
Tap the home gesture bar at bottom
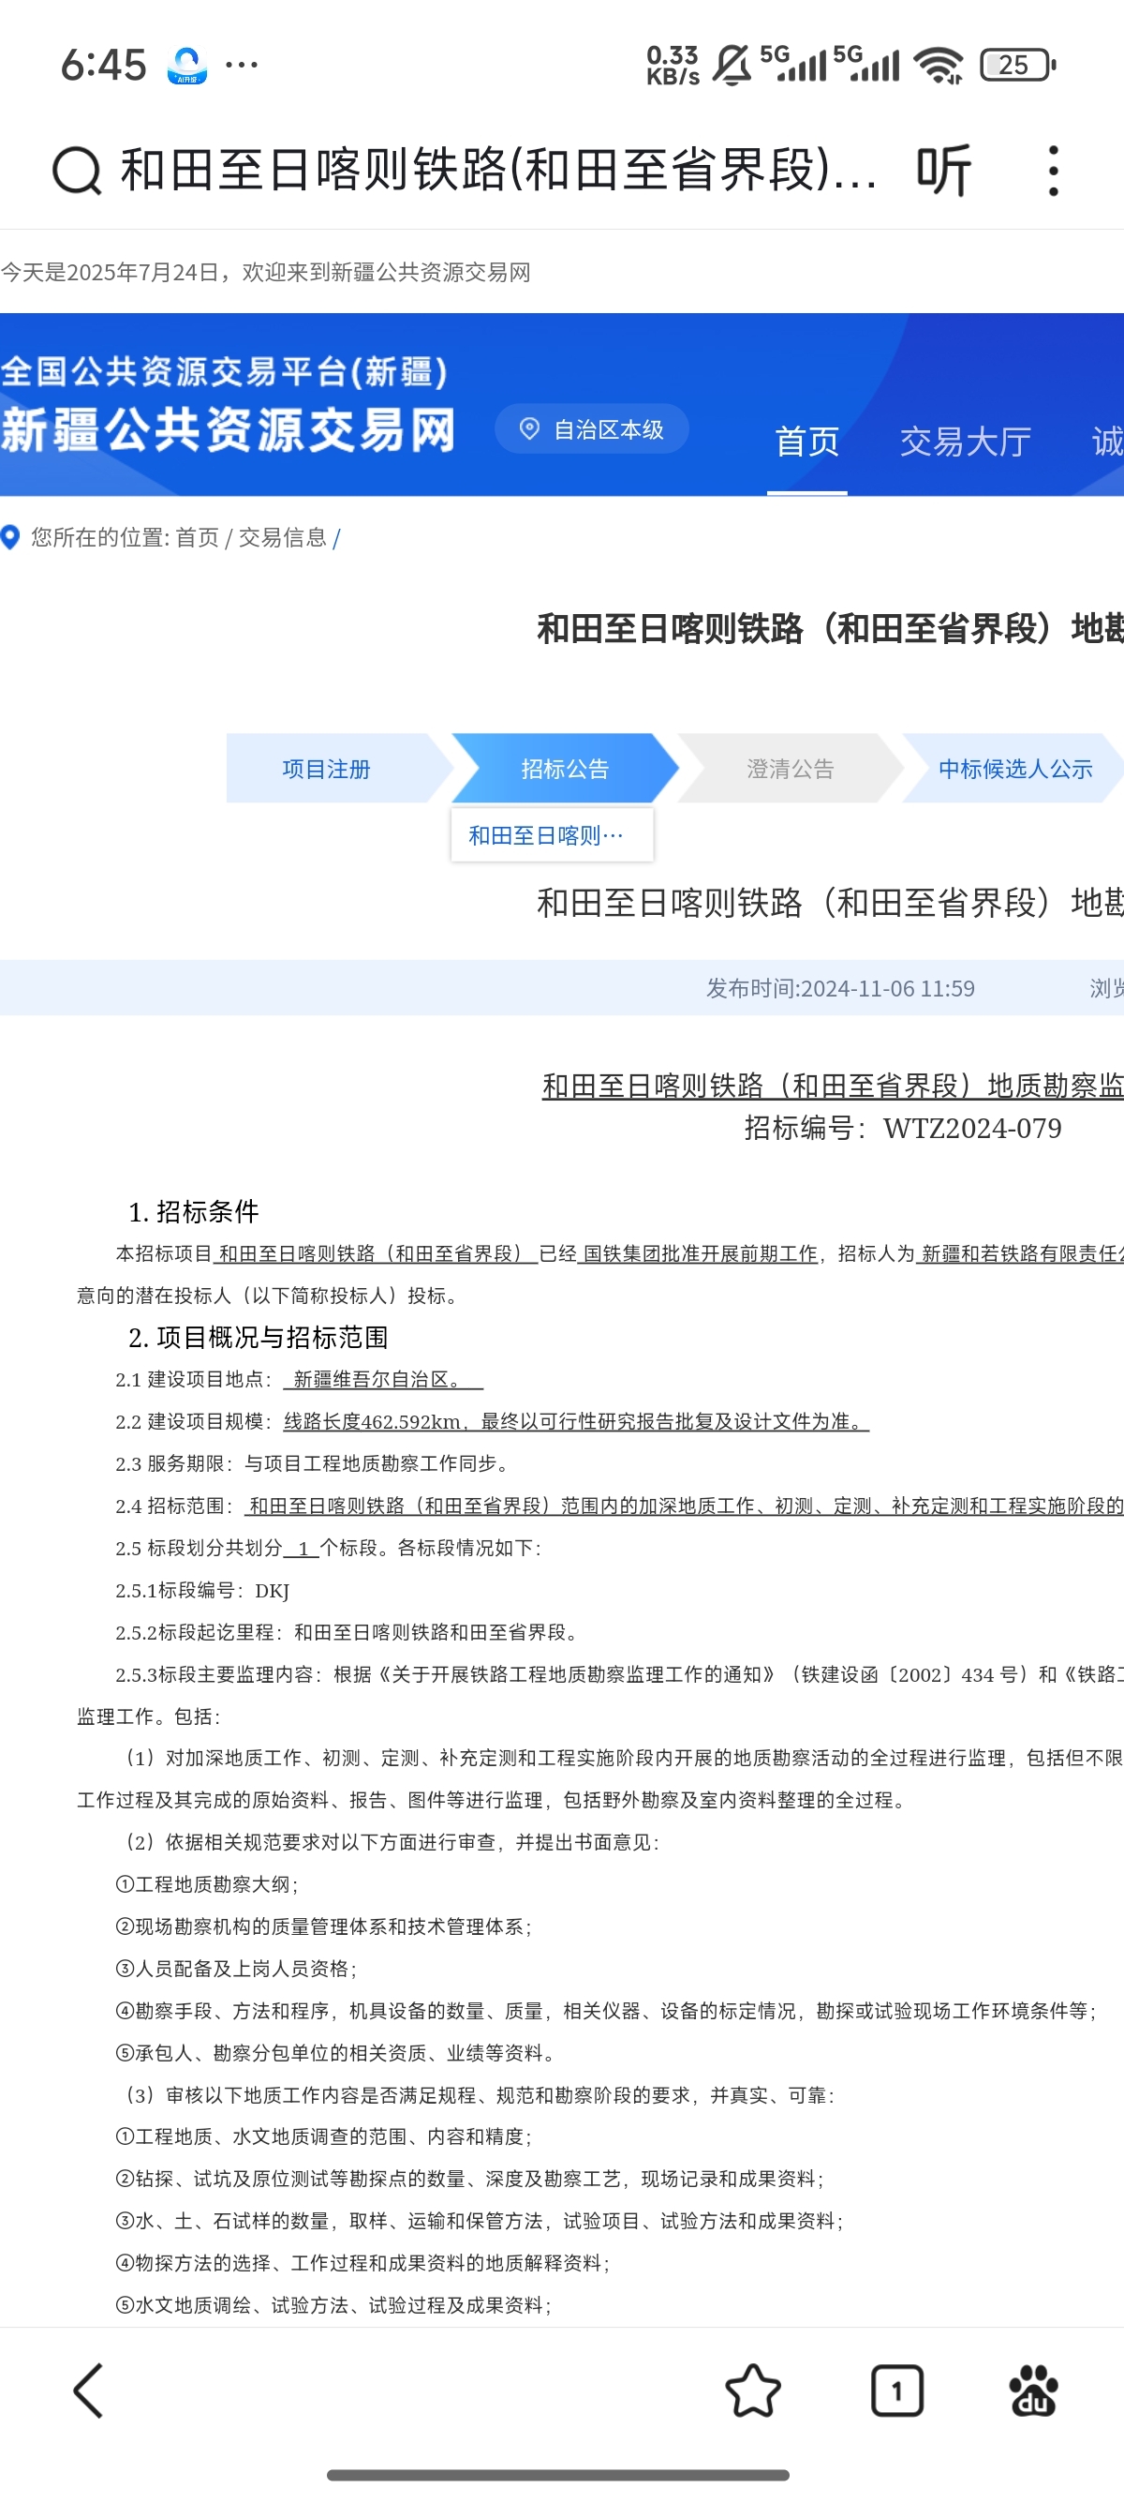pyautogui.click(x=558, y=2474)
